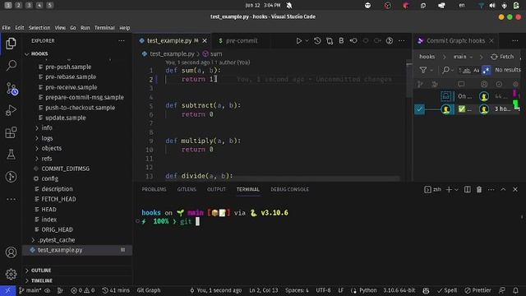
Task: Open the main branch dropdown in Commit Graph
Action: (463, 57)
